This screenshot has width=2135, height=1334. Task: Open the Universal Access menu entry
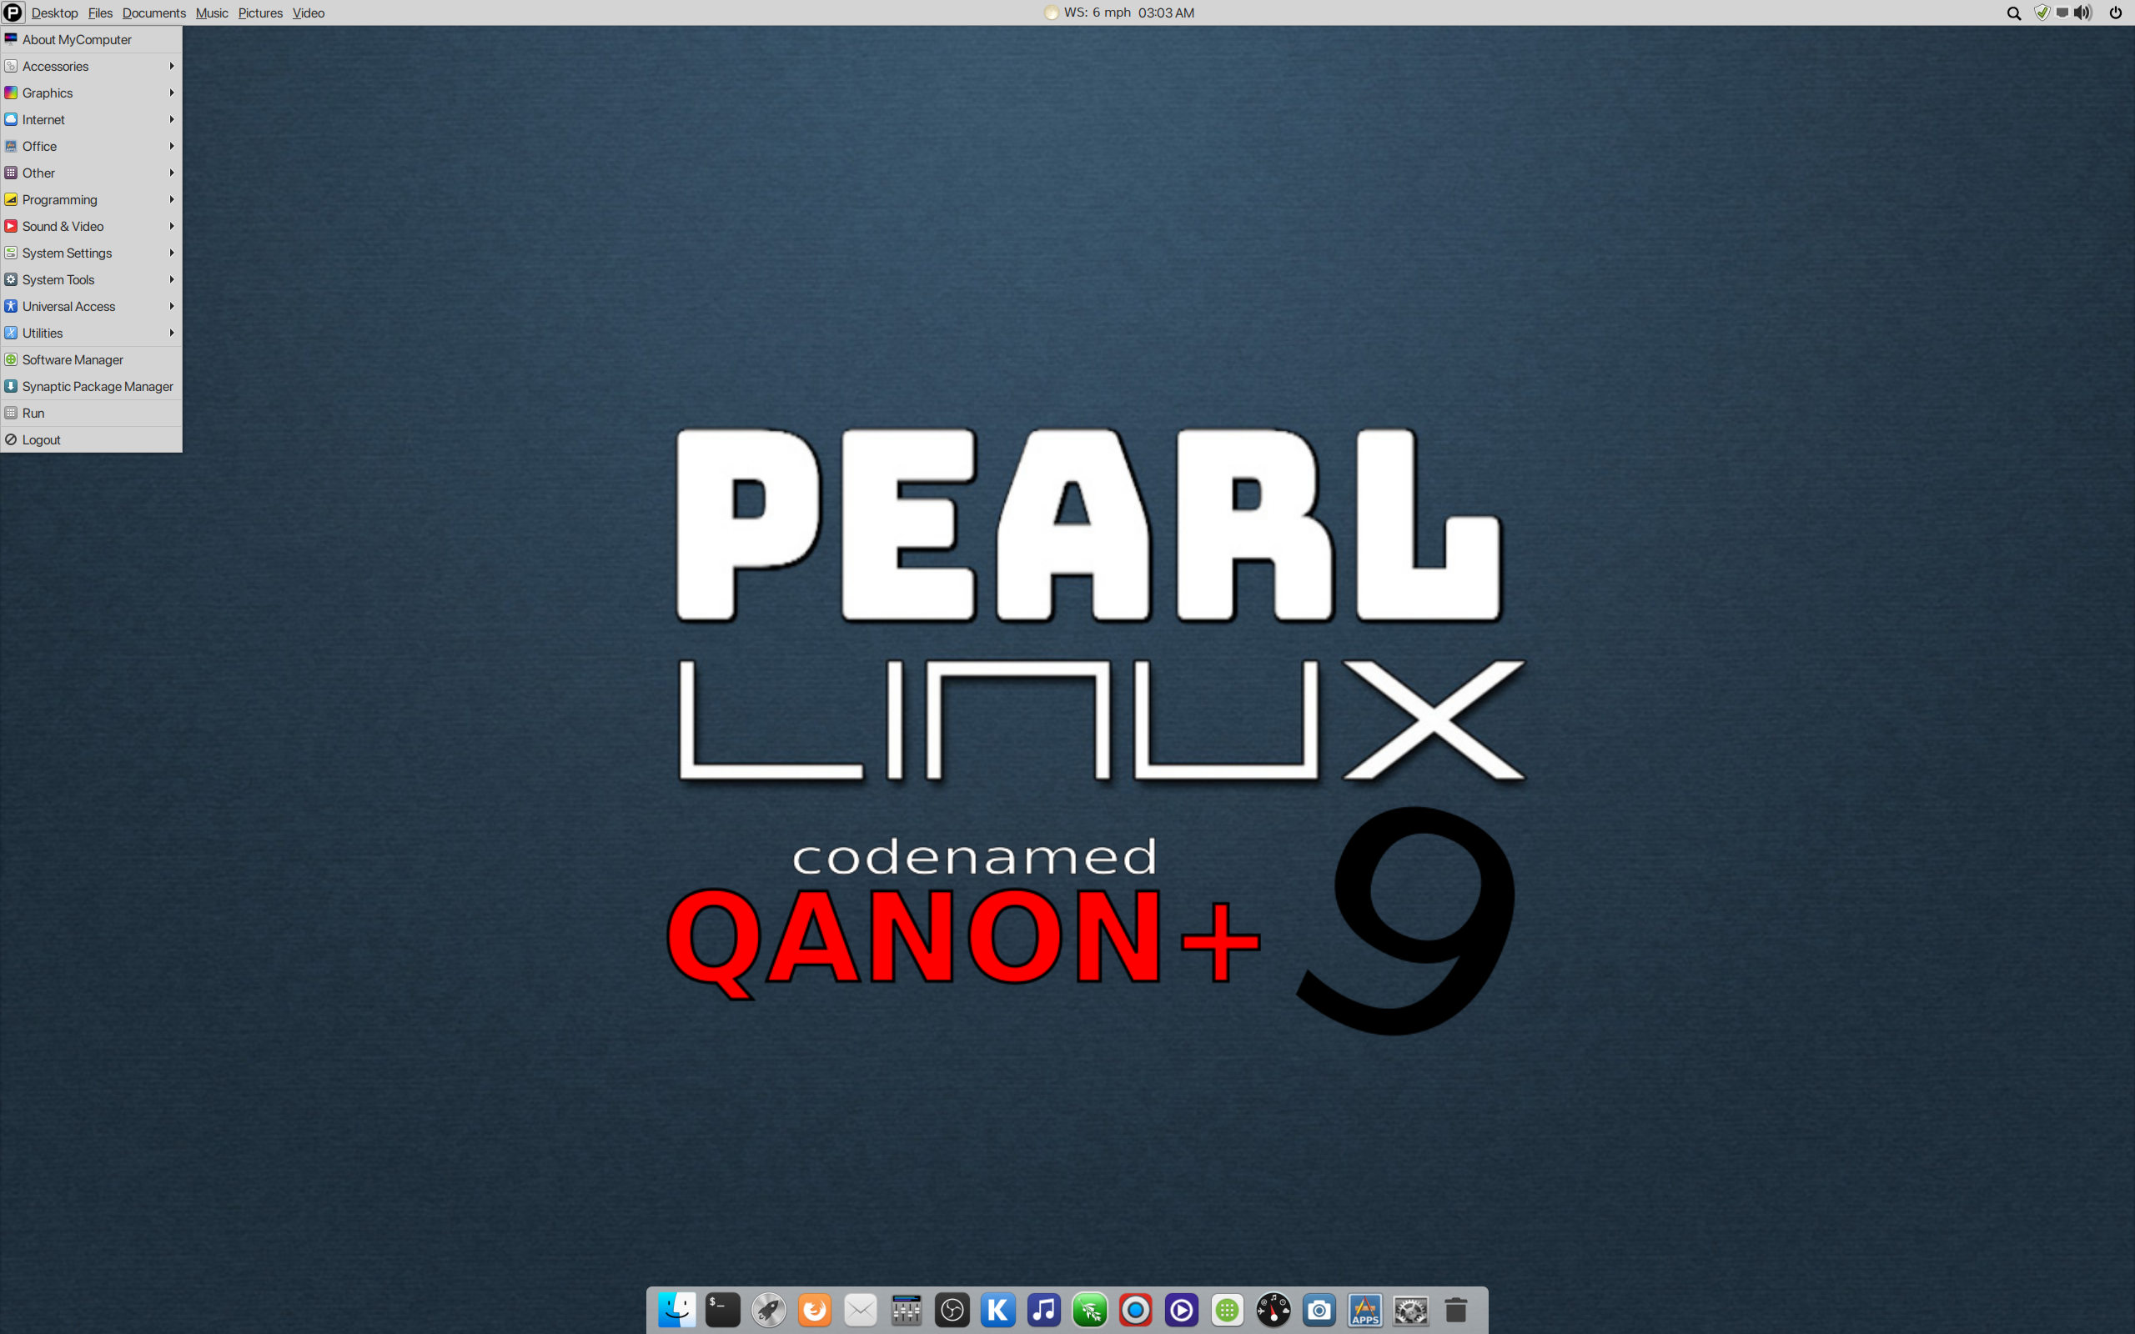click(x=91, y=306)
